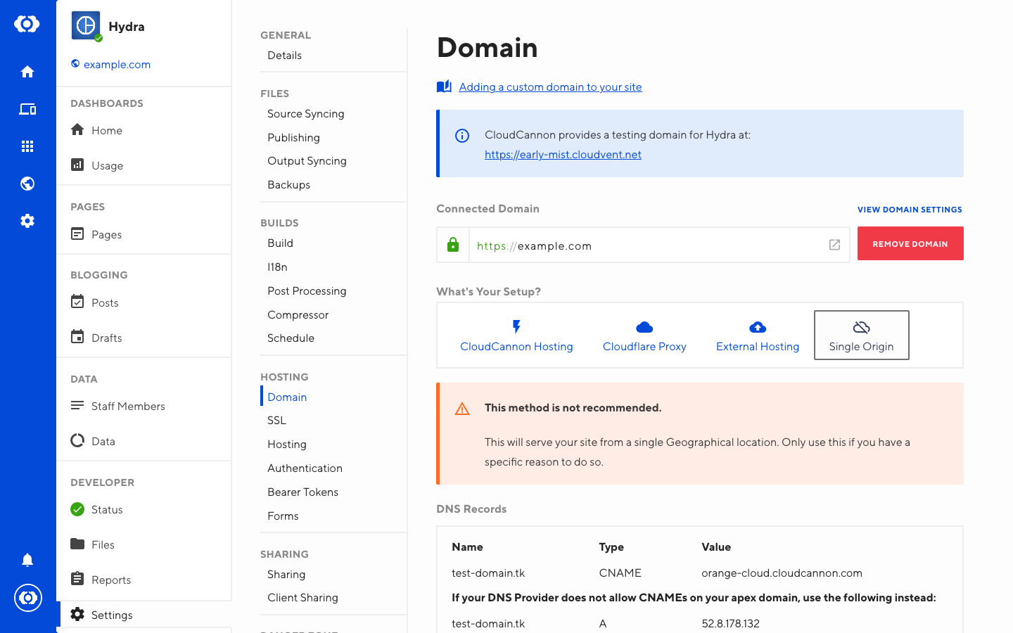
Task: Open the apps grid icon
Action: click(x=27, y=146)
